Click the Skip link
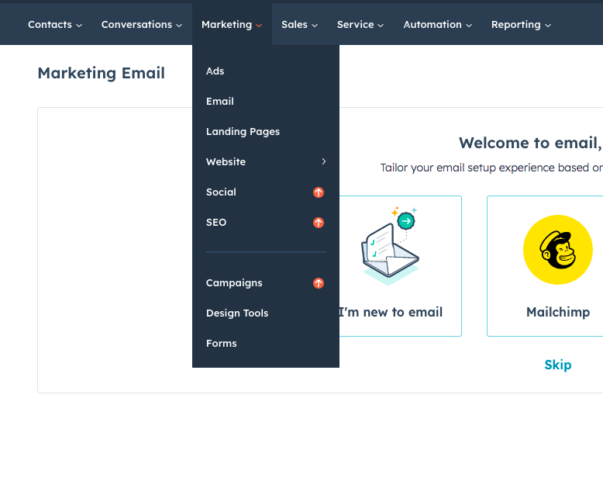Screen dimensions: 603x481 click(557, 365)
